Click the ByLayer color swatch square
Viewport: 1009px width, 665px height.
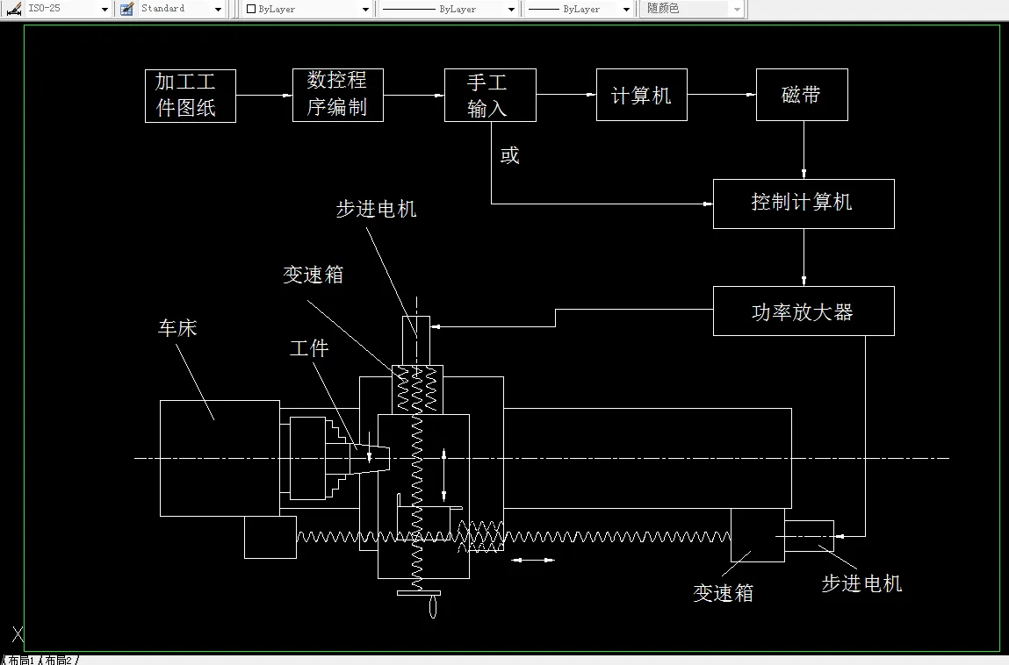point(250,9)
